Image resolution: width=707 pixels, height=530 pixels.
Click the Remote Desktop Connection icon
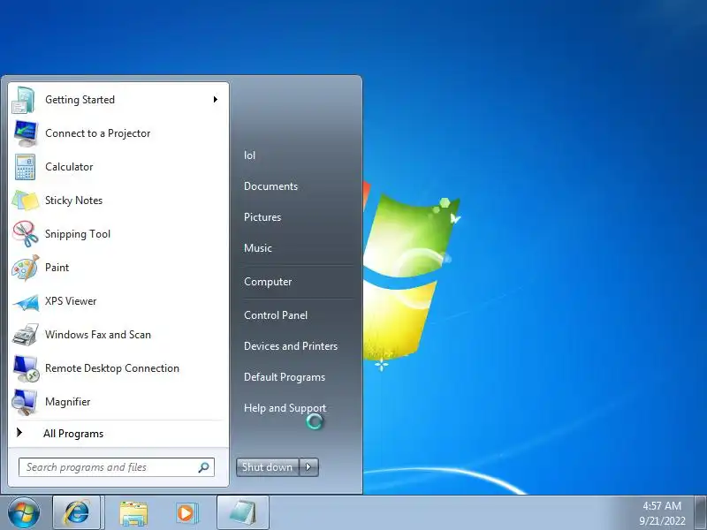coord(26,368)
